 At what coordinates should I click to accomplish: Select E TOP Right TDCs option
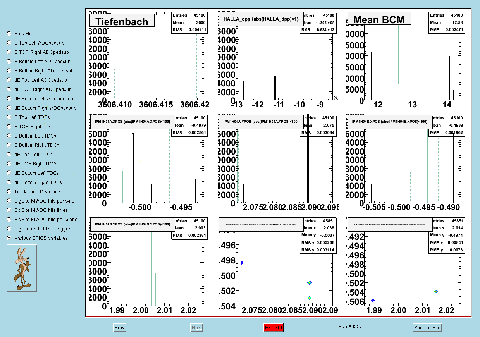9,127
